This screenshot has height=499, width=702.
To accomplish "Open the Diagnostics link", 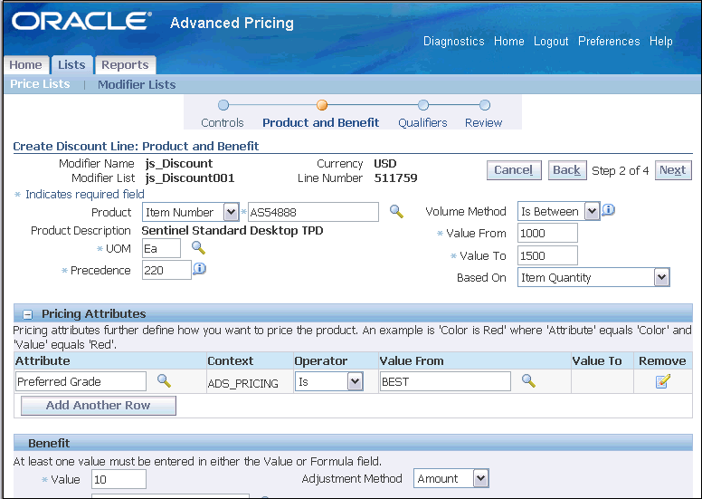I will 453,42.
